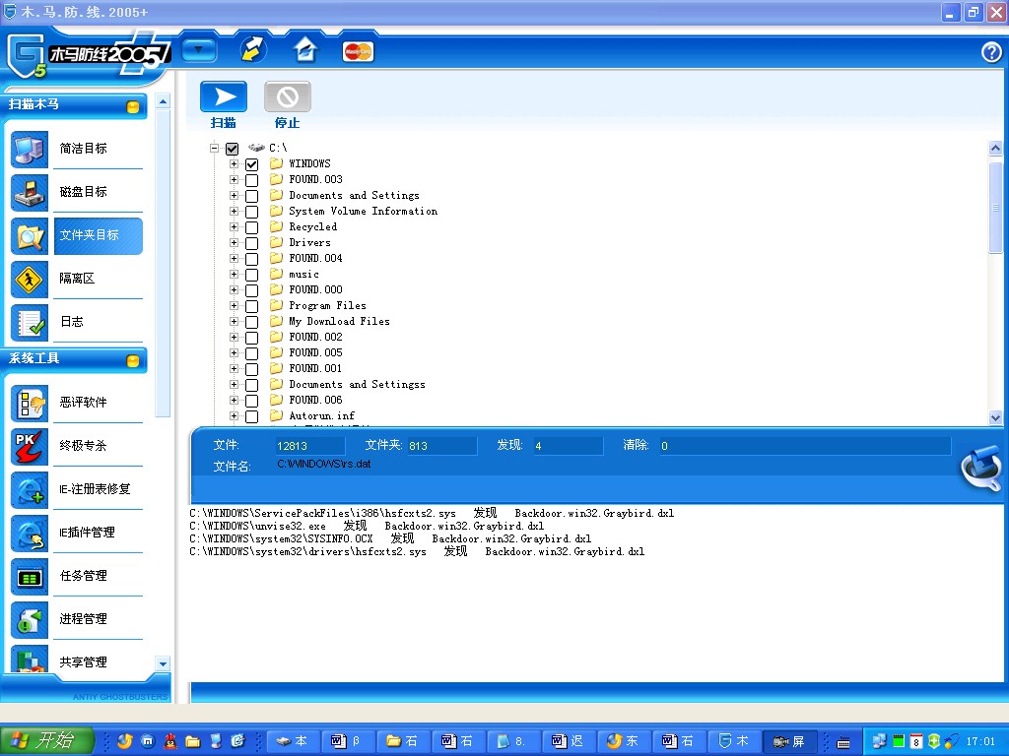Switch to the 东 taskbar button
The image size is (1009, 756).
click(x=624, y=741)
